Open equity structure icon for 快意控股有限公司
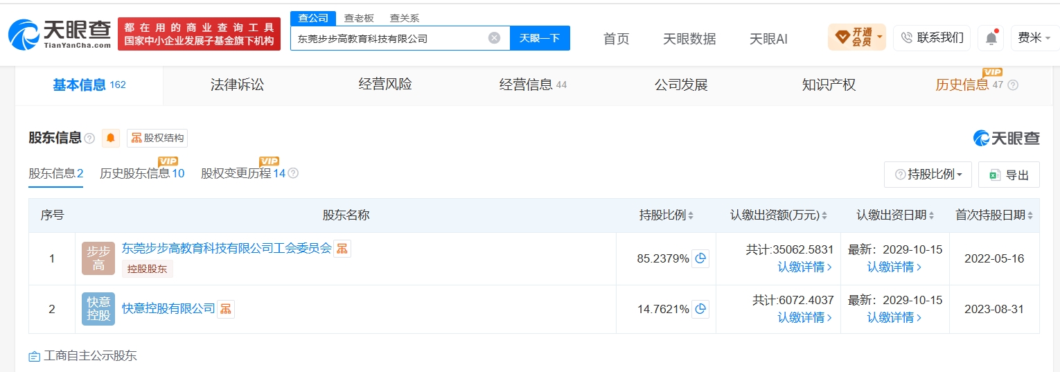The image size is (1060, 372). click(x=226, y=309)
